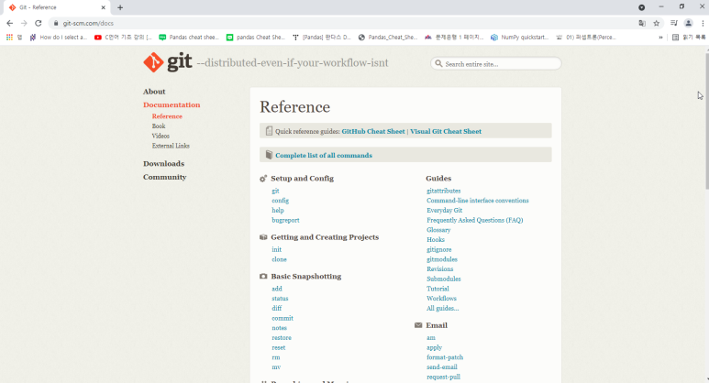Image resolution: width=709 pixels, height=383 pixels.
Task: Go to the Downloads section
Action: pyautogui.click(x=163, y=163)
